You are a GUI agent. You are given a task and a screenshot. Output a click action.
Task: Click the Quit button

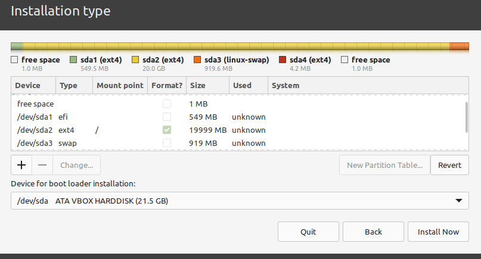point(308,232)
